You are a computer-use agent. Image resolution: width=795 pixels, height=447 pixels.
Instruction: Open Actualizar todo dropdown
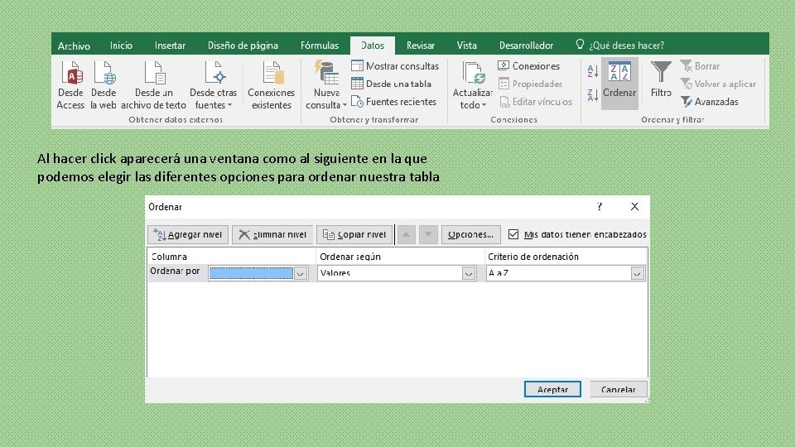473,84
